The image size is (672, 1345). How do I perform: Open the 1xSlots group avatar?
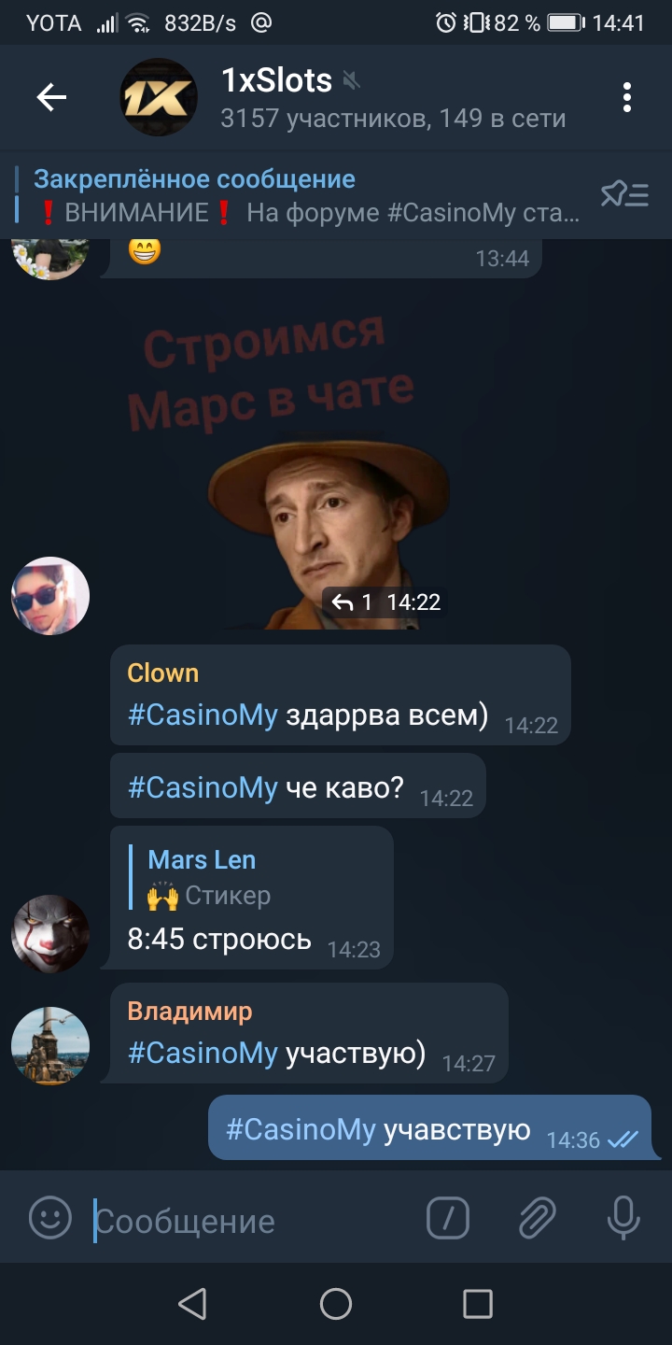click(159, 97)
